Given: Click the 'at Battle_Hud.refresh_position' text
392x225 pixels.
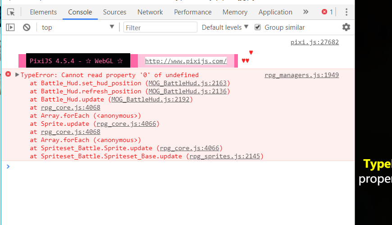Looking at the screenshot, I should [x=86, y=92].
